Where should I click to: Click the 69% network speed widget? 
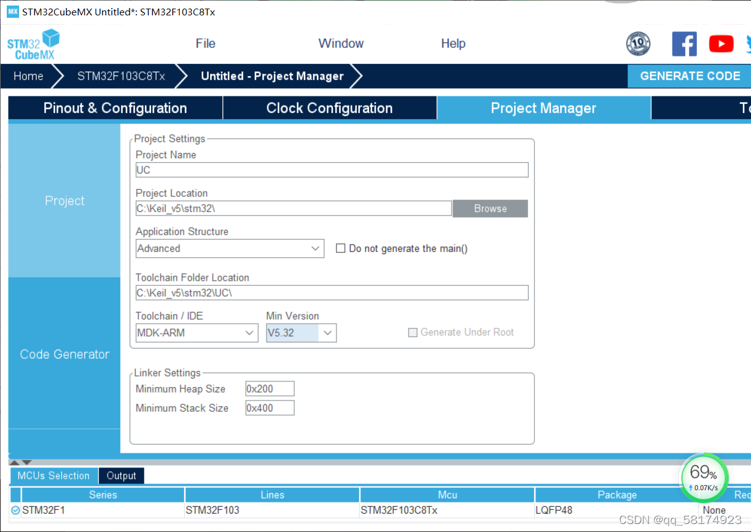tap(704, 477)
